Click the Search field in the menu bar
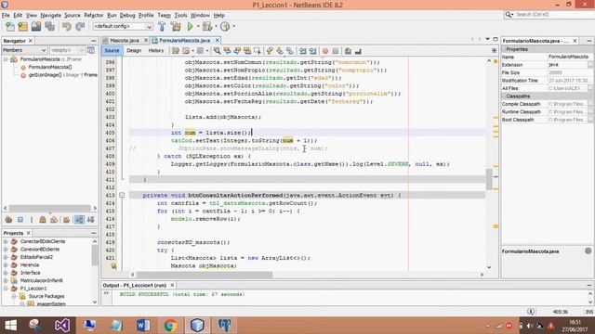Image resolution: width=595 pixels, height=334 pixels. pyautogui.click(x=549, y=15)
